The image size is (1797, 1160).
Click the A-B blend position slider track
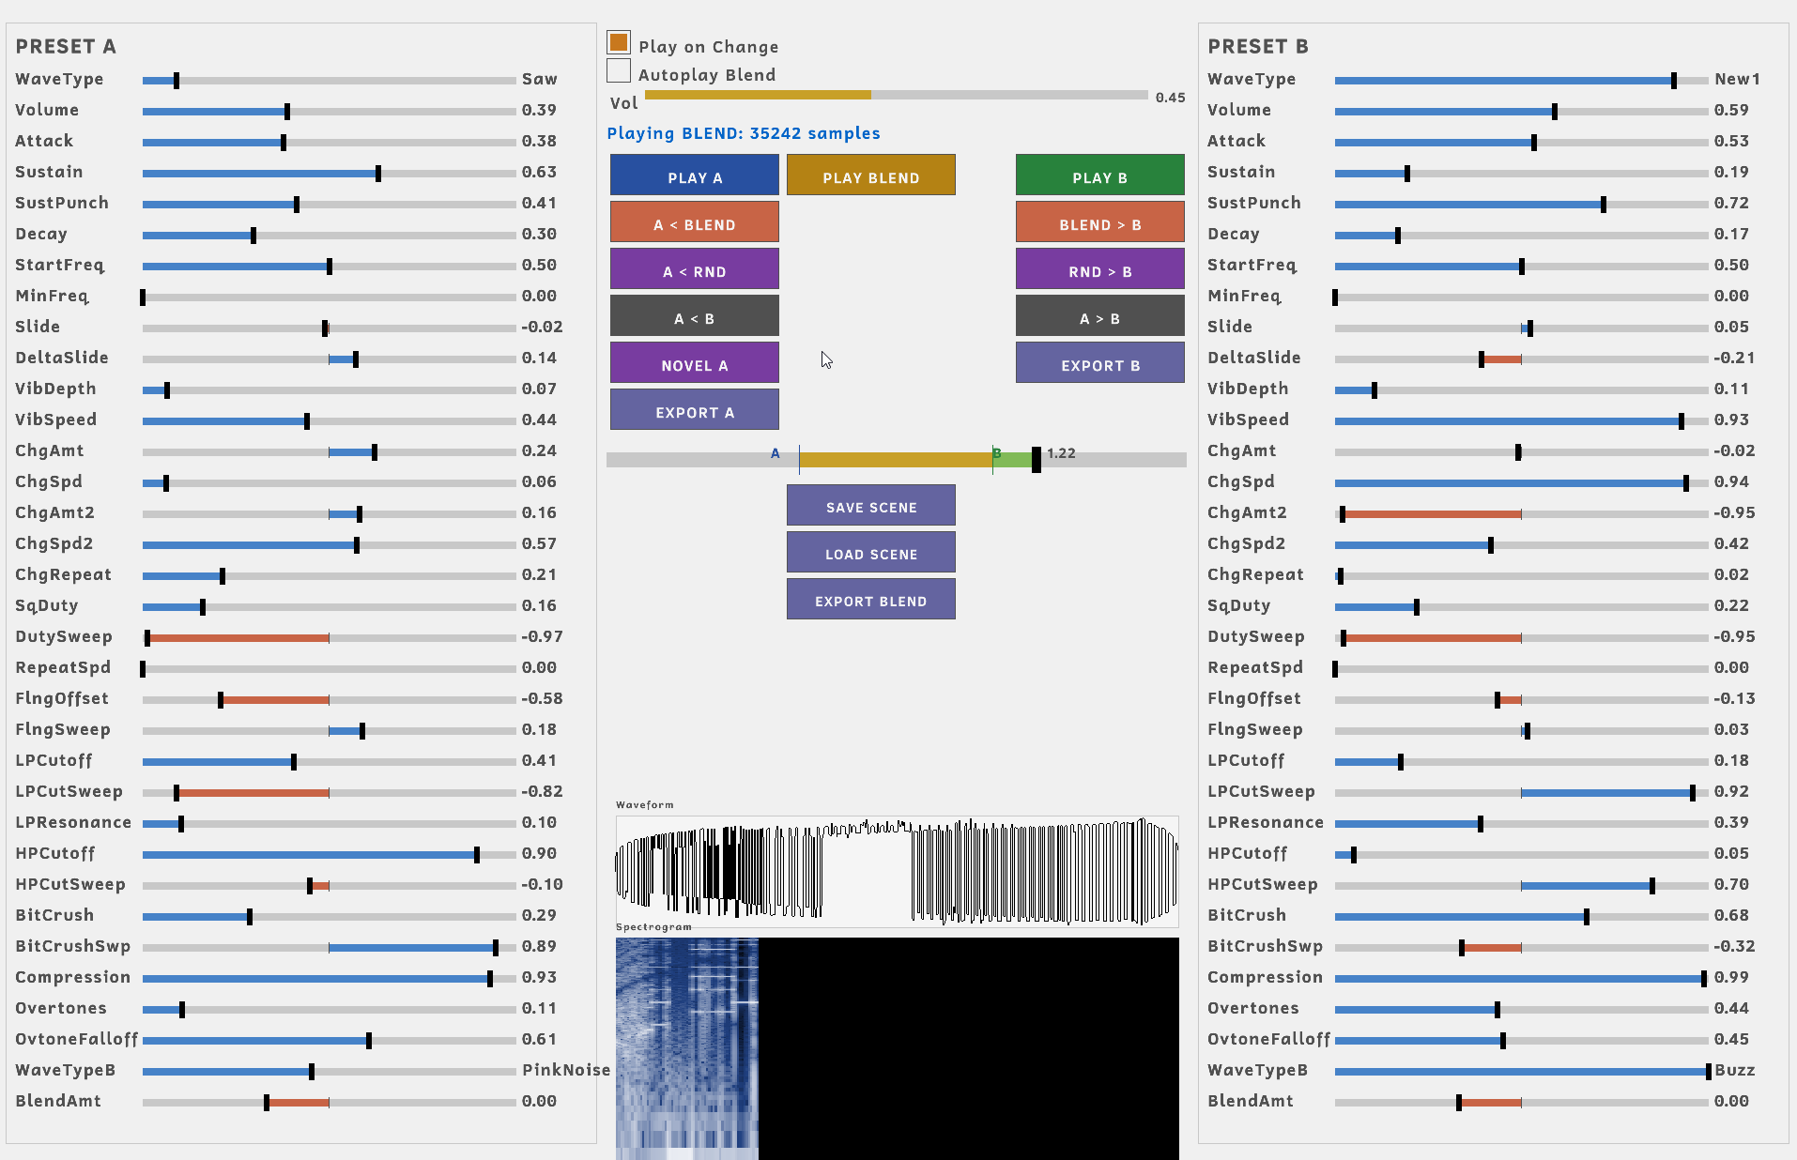click(897, 459)
